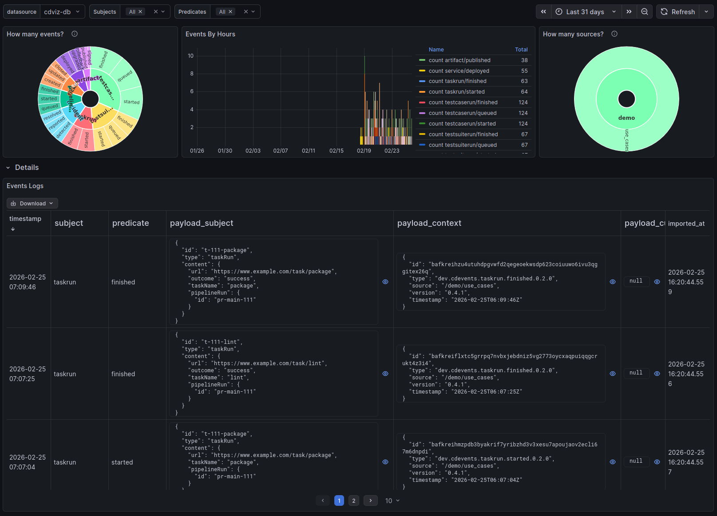Inspect payload_context of the 07:09:46 row
This screenshot has width=717, height=516.
[613, 282]
